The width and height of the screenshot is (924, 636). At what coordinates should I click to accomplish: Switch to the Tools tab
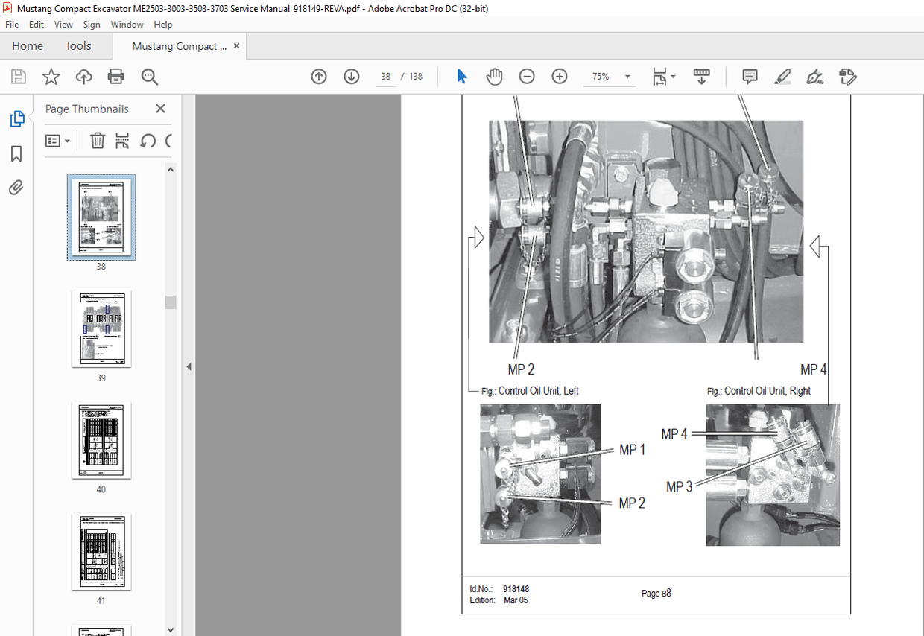coord(78,46)
